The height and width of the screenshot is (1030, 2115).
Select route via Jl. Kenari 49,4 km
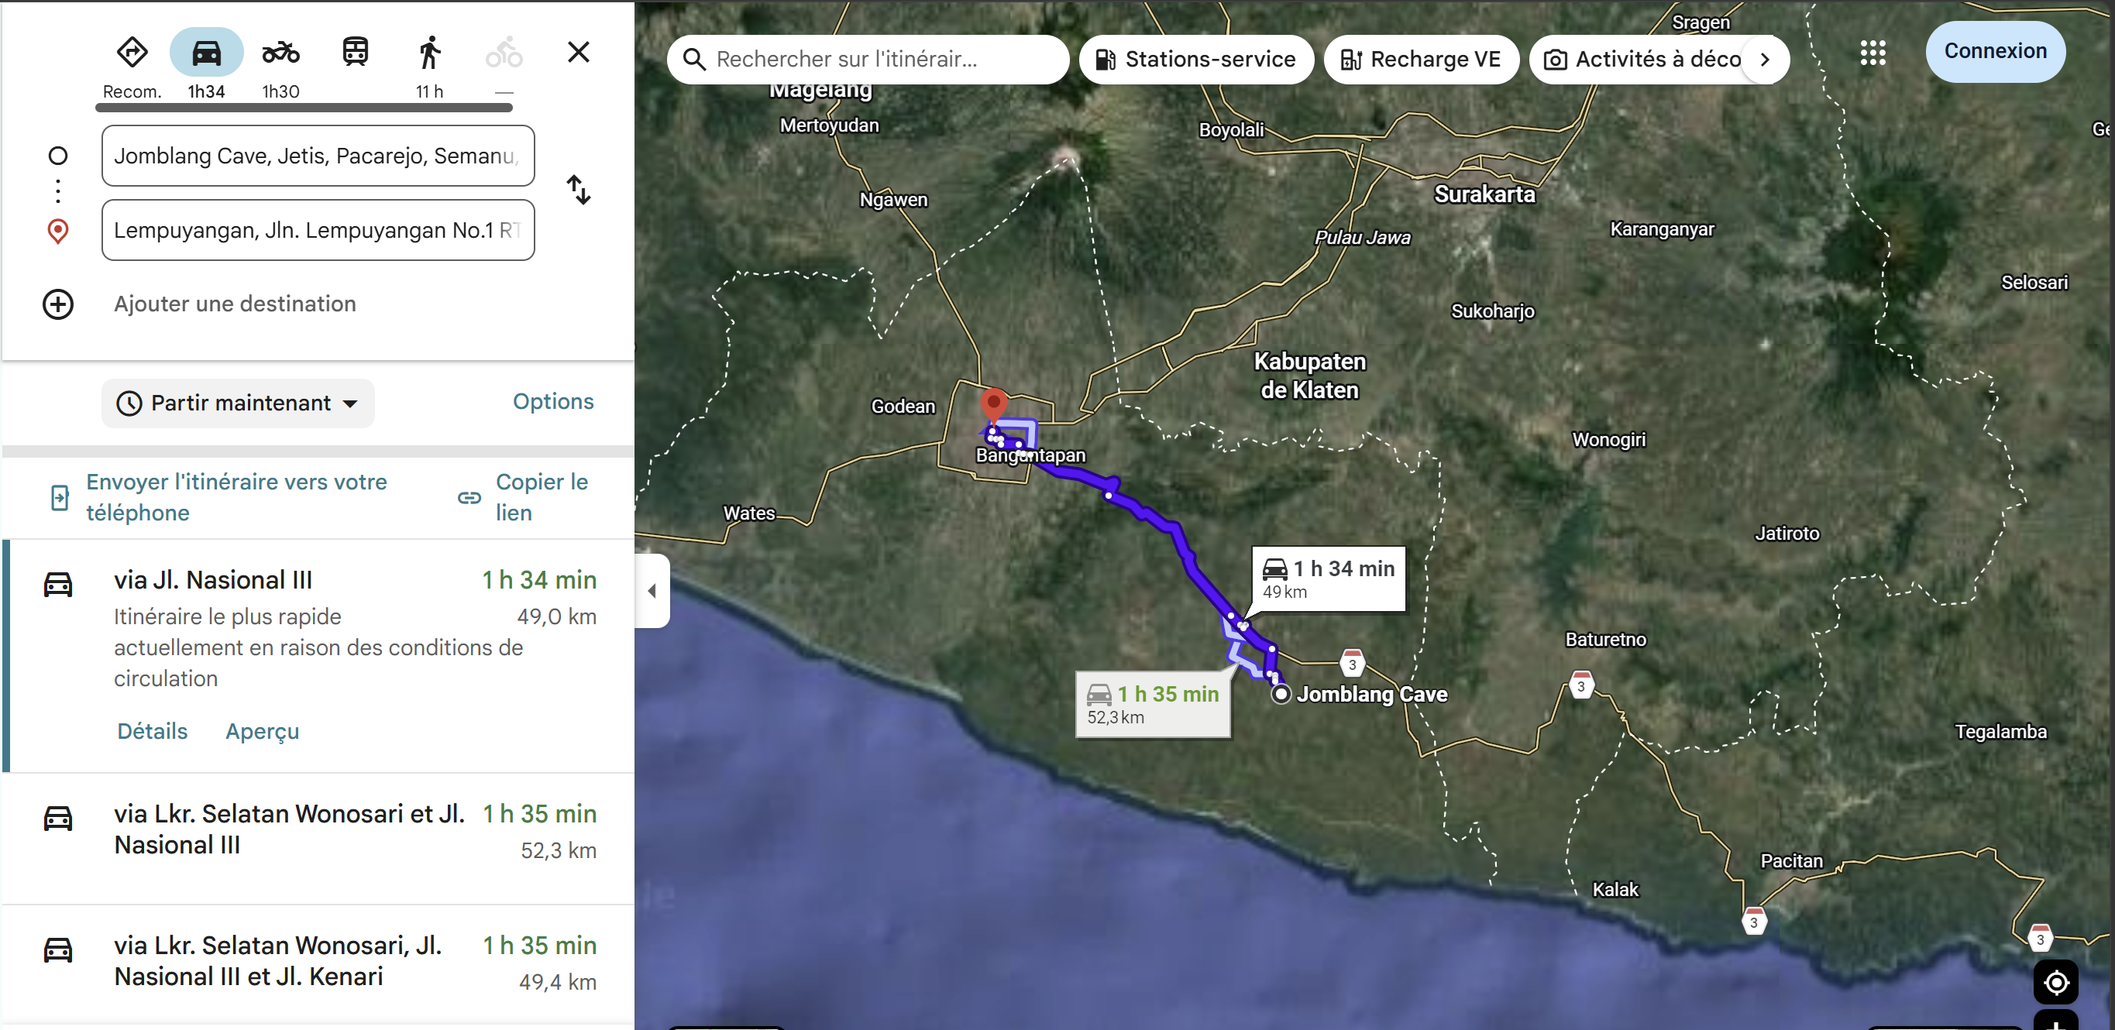tap(318, 966)
